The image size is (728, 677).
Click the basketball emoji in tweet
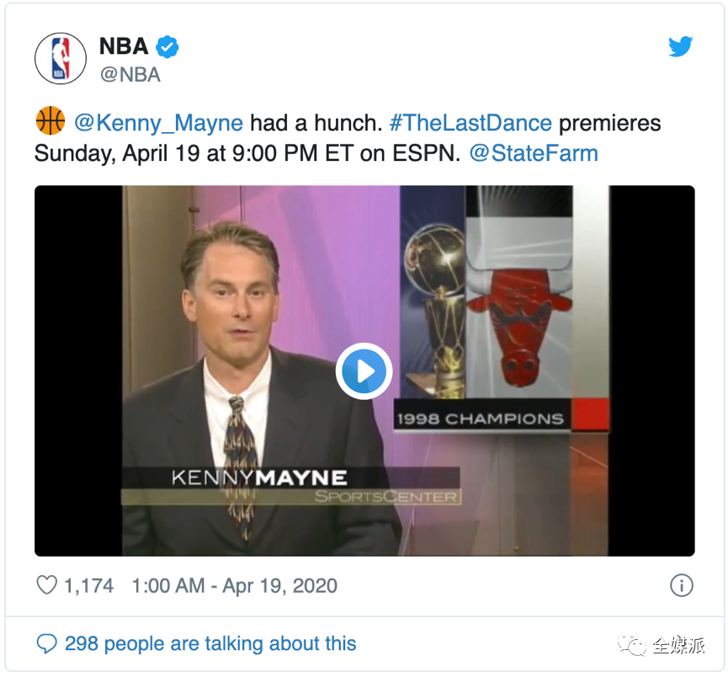click(x=50, y=120)
